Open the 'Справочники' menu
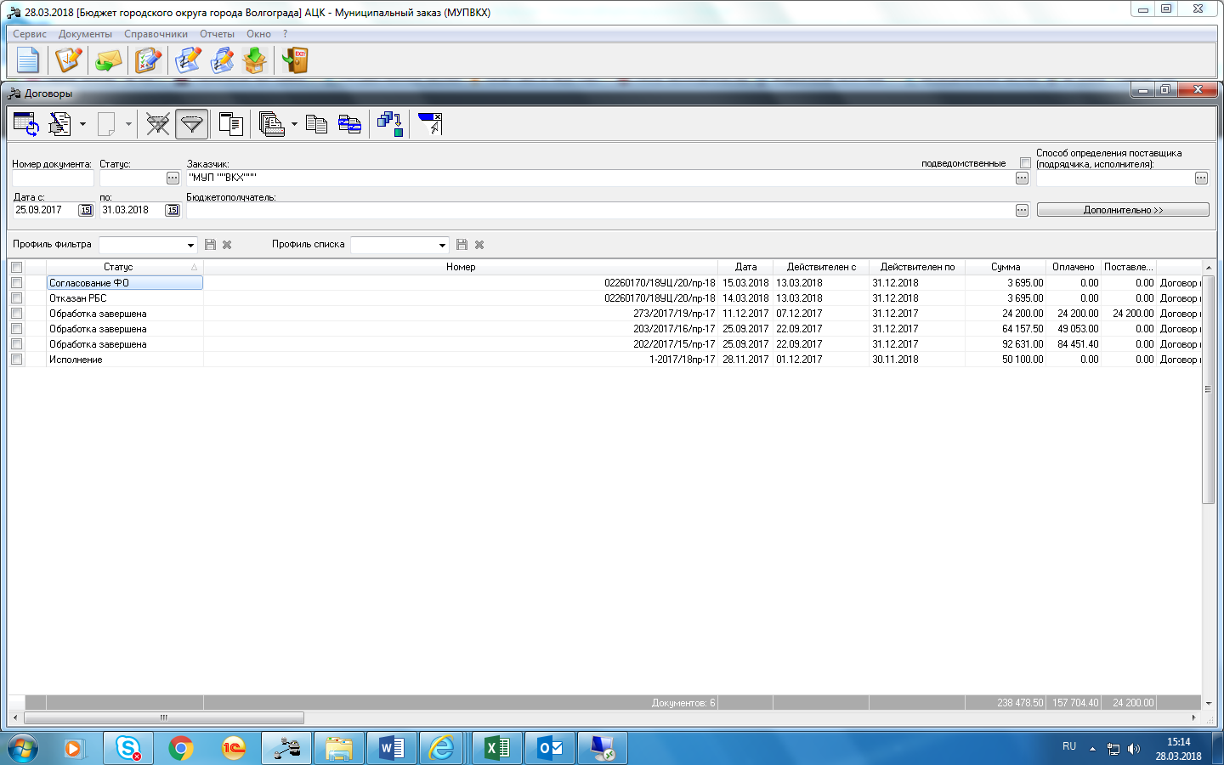Image resolution: width=1224 pixels, height=765 pixels. 156,34
